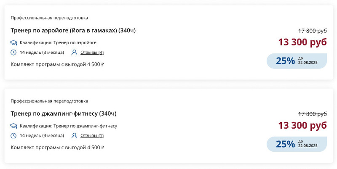Open course Тренер по джампинг-фитнесу (340ч)
337x169 pixels.
tap(63, 114)
